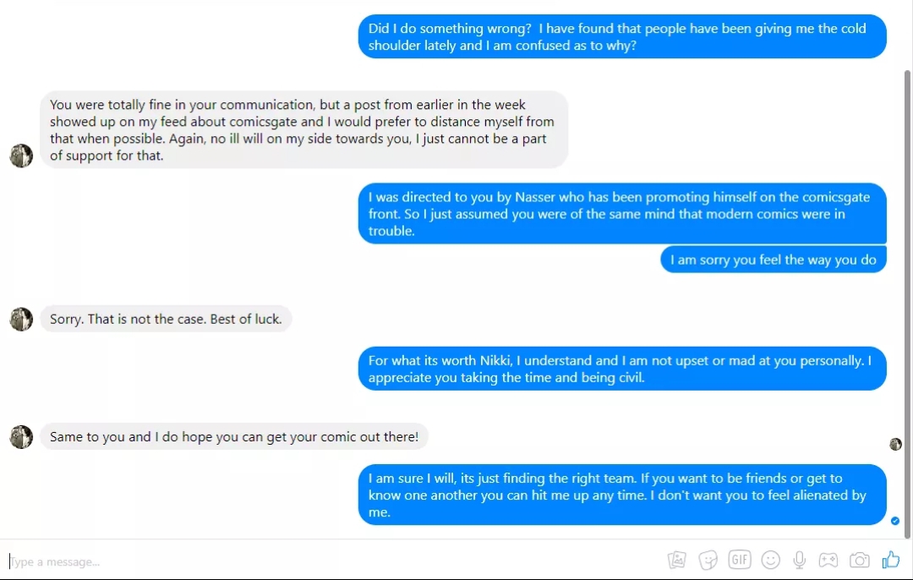The image size is (913, 580).
Task: Click the conversation vertical scrollbar
Action: point(907,303)
